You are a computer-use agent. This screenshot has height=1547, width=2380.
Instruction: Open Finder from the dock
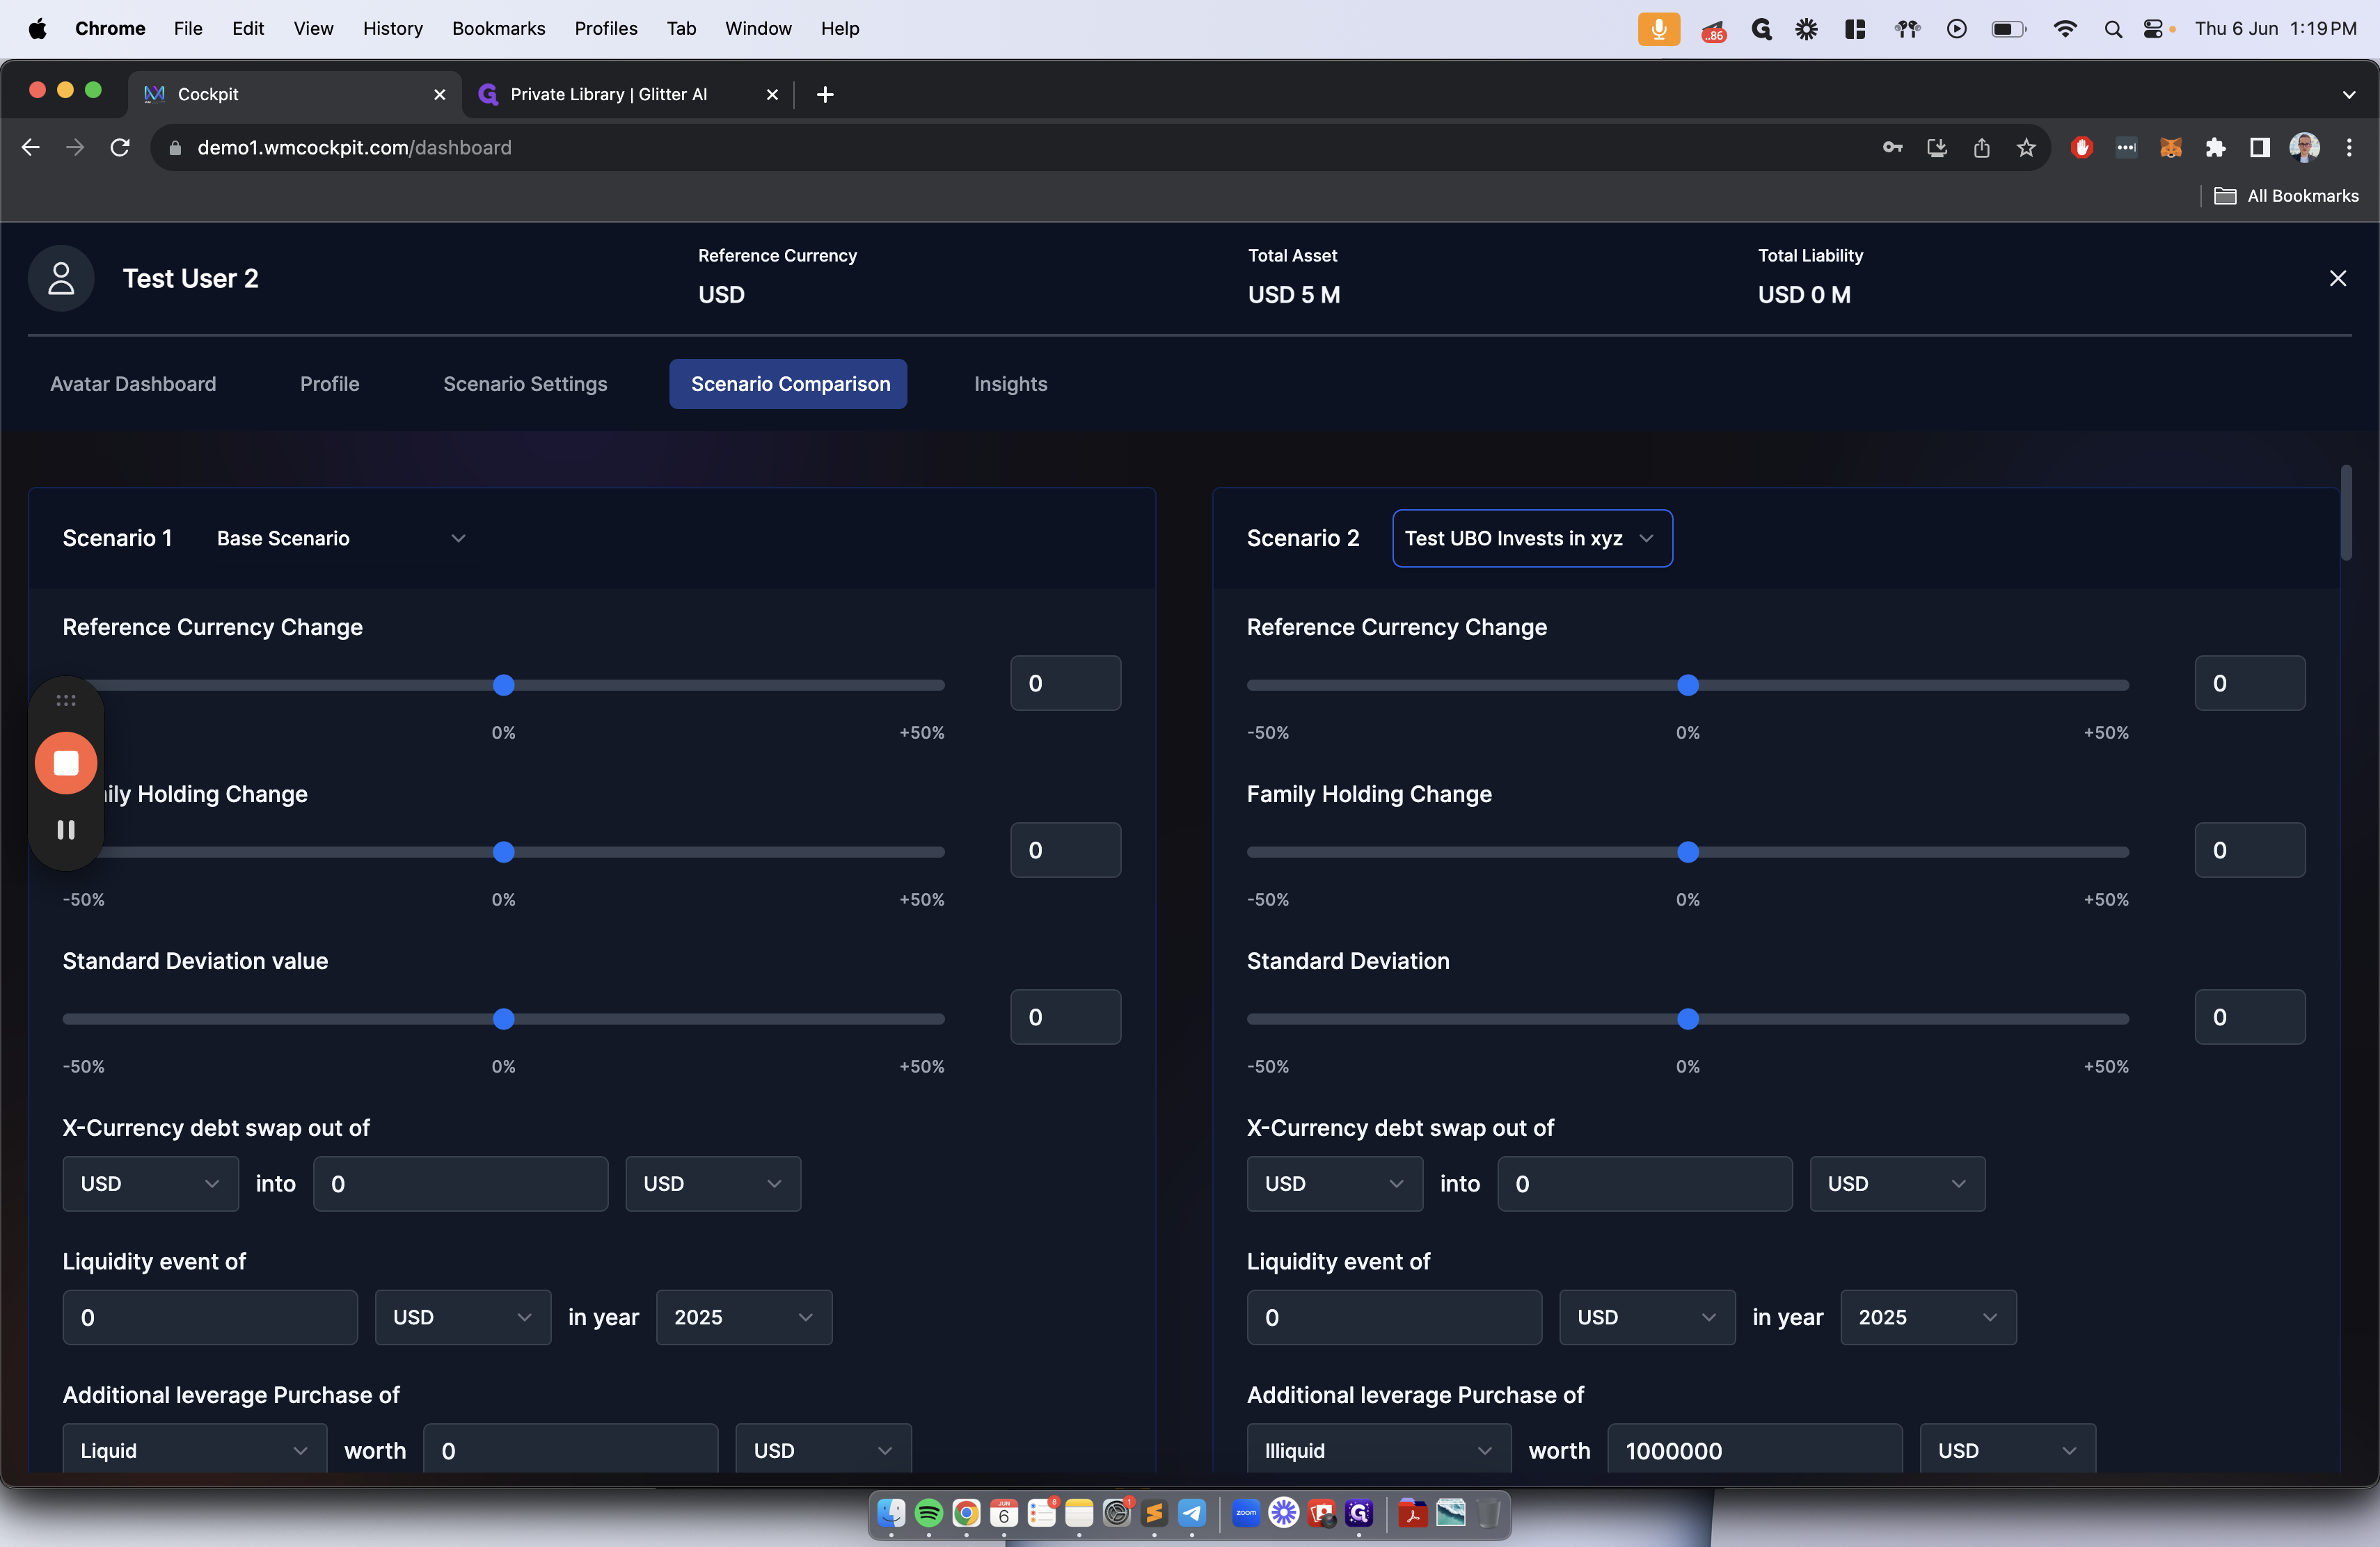pyautogui.click(x=891, y=1513)
